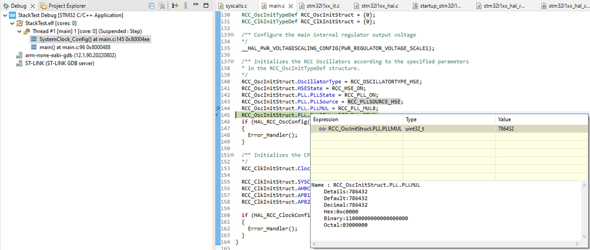Click process icon beside ST-LINK
Viewport: 590px width, 250px height.
(x=19, y=63)
